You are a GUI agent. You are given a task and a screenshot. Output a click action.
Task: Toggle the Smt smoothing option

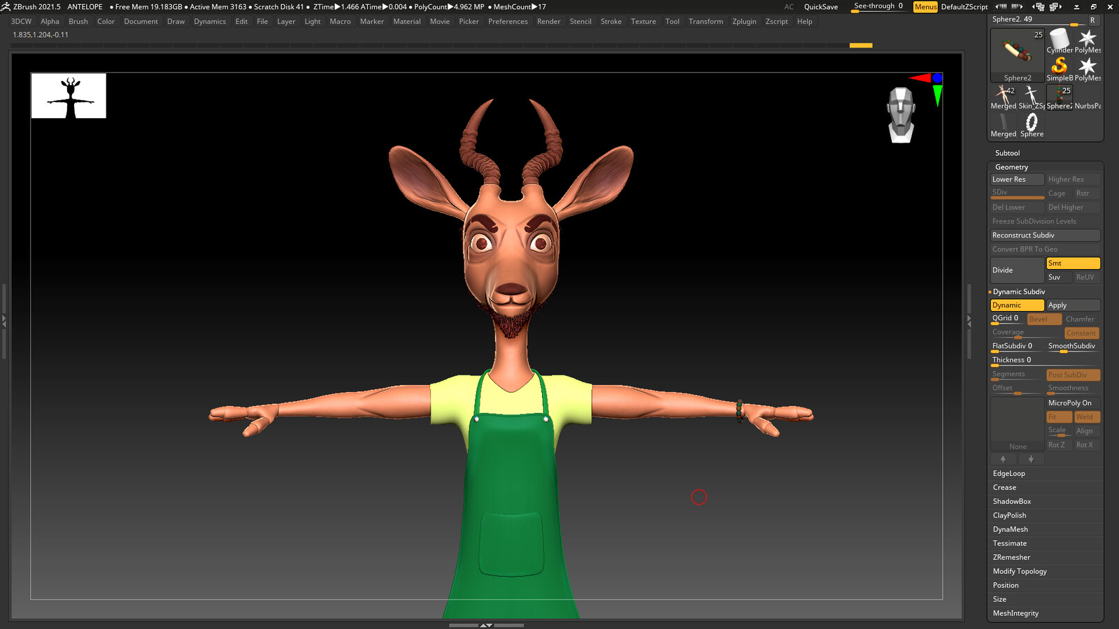point(1073,263)
